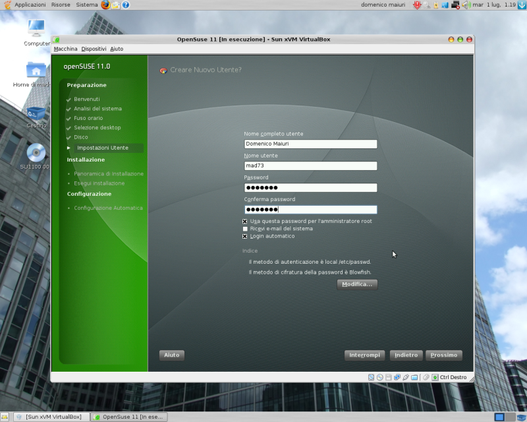527x422 pixels.
Task: Click the CD/DVD drive icon in the status bar
Action: pyautogui.click(x=379, y=377)
